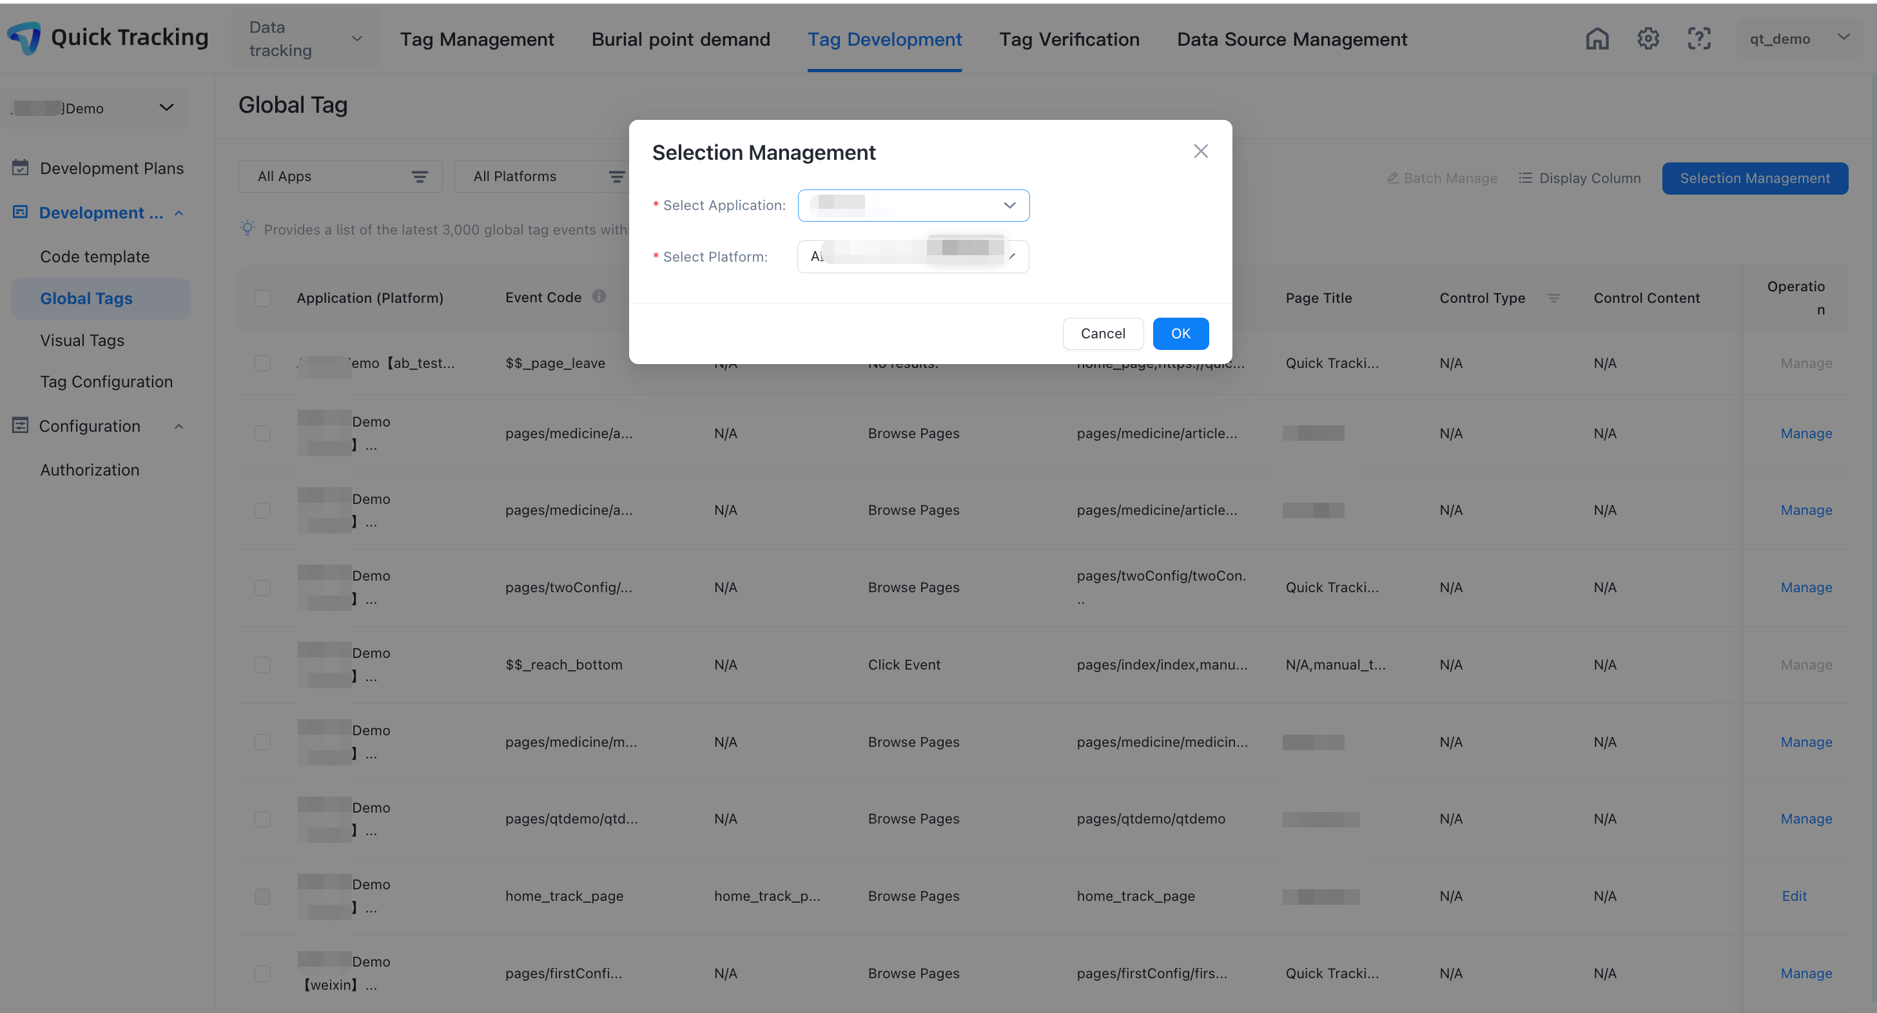Screen dimensions: 1877x1013
Task: Click the home icon in header
Action: [x=1597, y=39]
